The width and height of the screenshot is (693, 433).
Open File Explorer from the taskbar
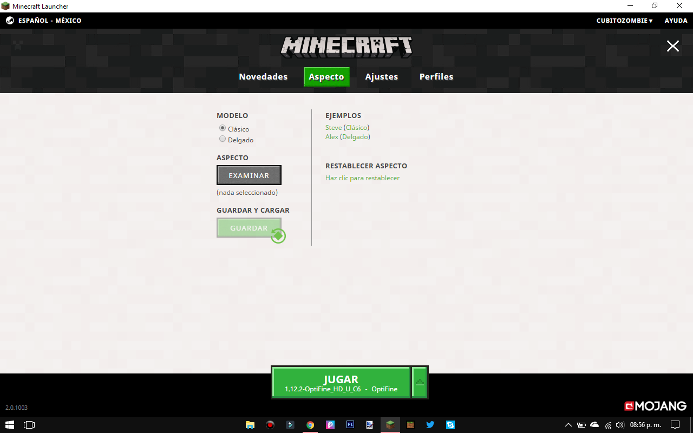[250, 425]
